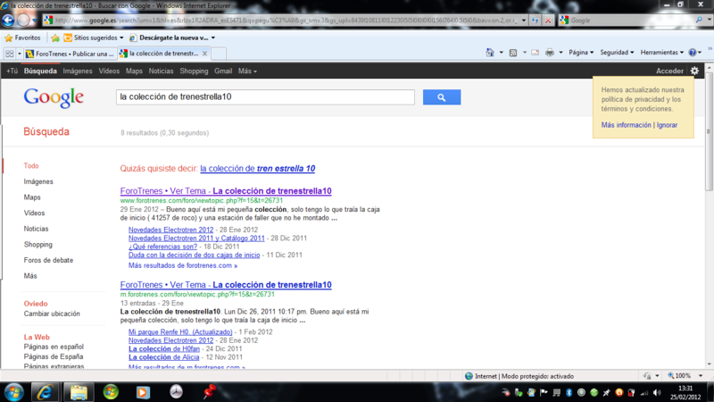Expand the Descárgate la nueva v... dropdown
The width and height of the screenshot is (714, 402).
coord(213,38)
